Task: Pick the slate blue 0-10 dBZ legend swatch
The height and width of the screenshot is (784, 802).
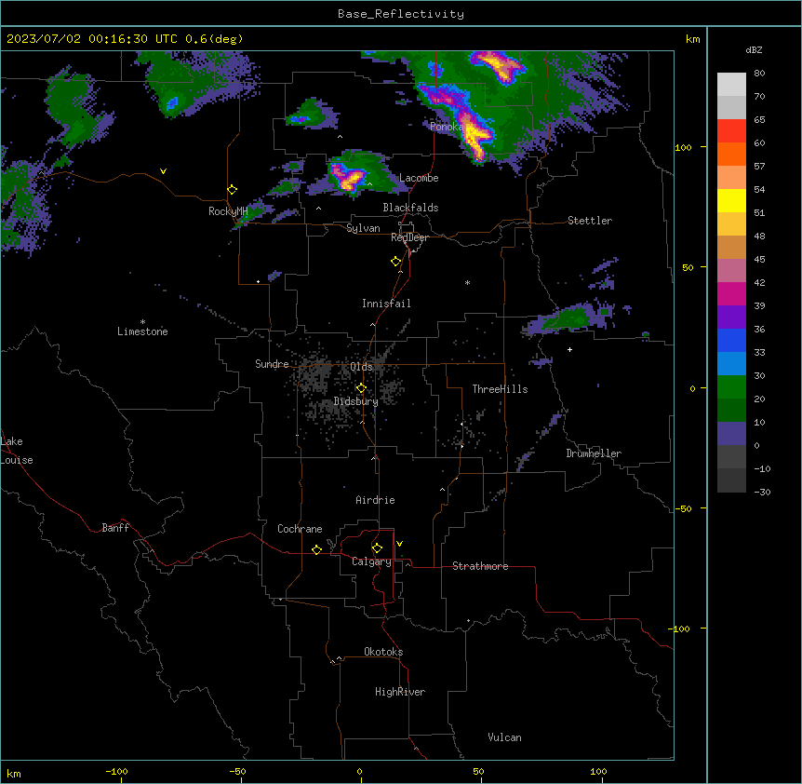Action: (731, 434)
